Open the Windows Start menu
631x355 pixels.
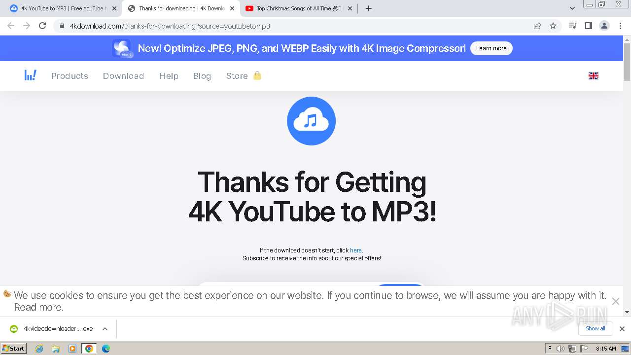[x=14, y=348]
